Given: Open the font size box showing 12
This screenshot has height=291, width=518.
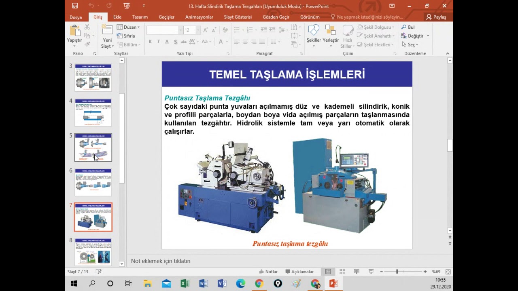Looking at the screenshot, I should (192, 30).
